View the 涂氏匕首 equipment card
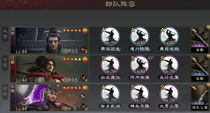The height and width of the screenshot is (113, 210). click(200, 98)
